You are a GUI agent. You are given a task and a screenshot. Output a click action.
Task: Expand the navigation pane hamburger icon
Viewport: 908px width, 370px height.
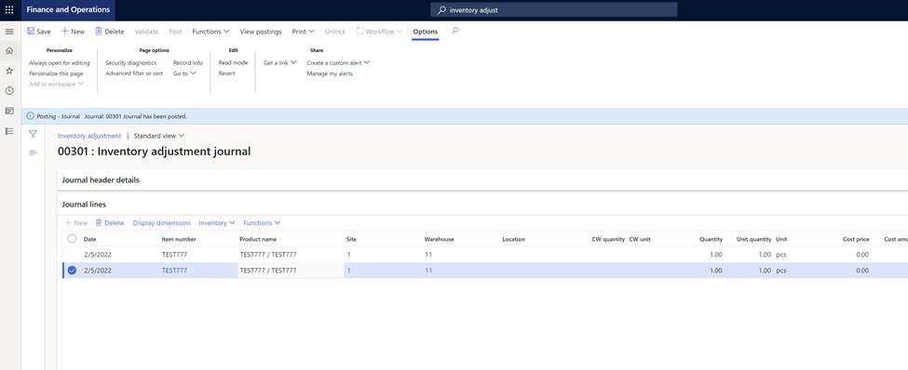pos(9,32)
